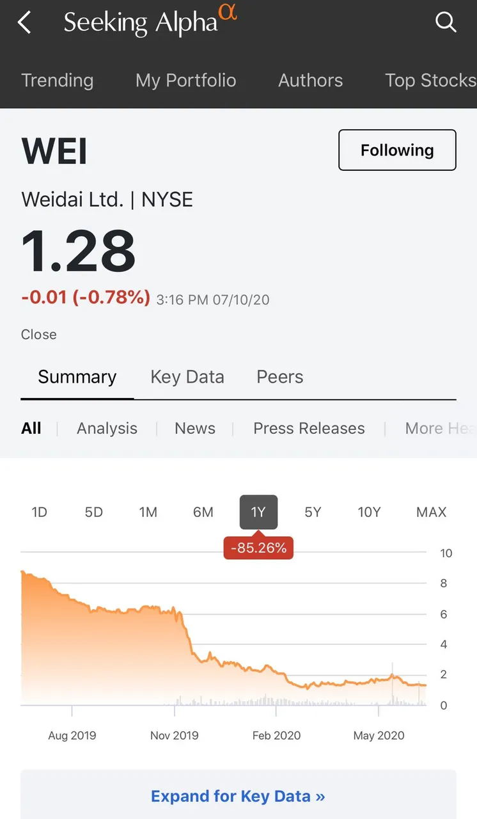Open the Trending tab
This screenshot has width=477, height=819.
58,81
